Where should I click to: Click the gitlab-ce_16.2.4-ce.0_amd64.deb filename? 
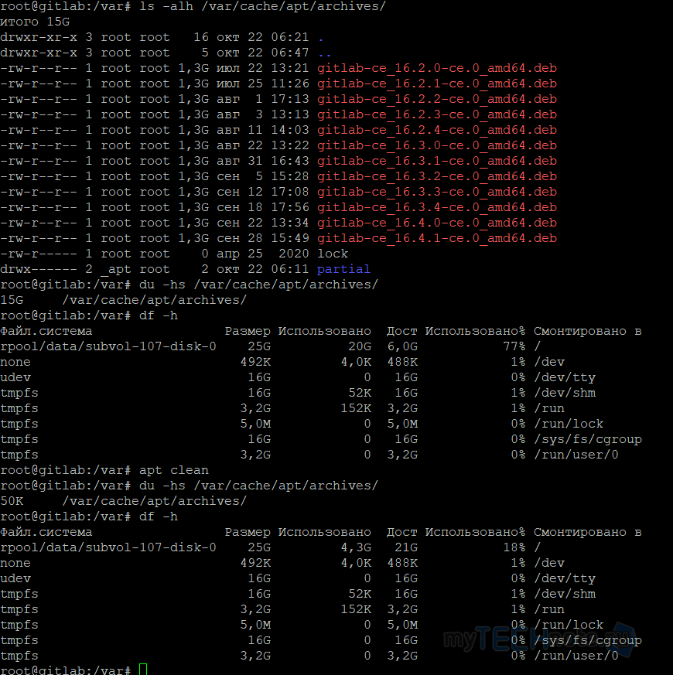click(x=437, y=130)
